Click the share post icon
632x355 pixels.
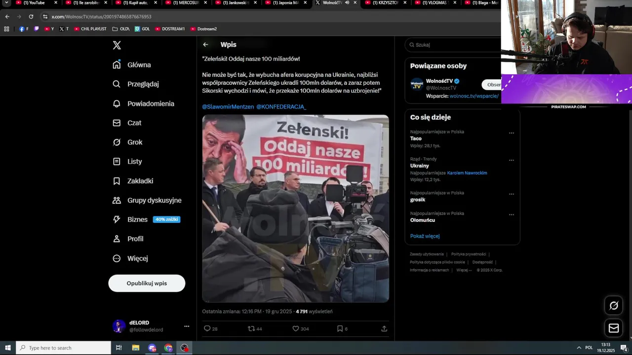coord(384,328)
